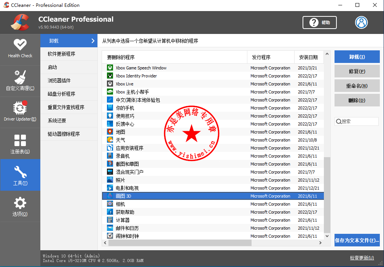Click the 相机 camera icon
The width and height of the screenshot is (384, 267).
[x=110, y=204]
